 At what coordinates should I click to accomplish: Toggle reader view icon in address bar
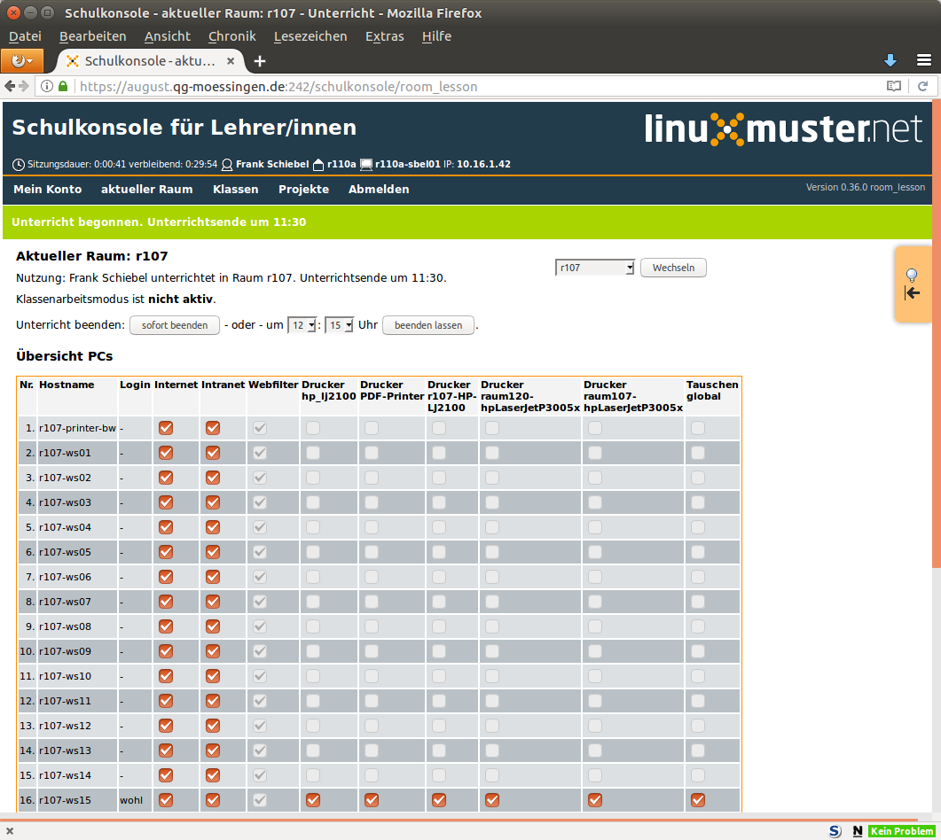(894, 87)
